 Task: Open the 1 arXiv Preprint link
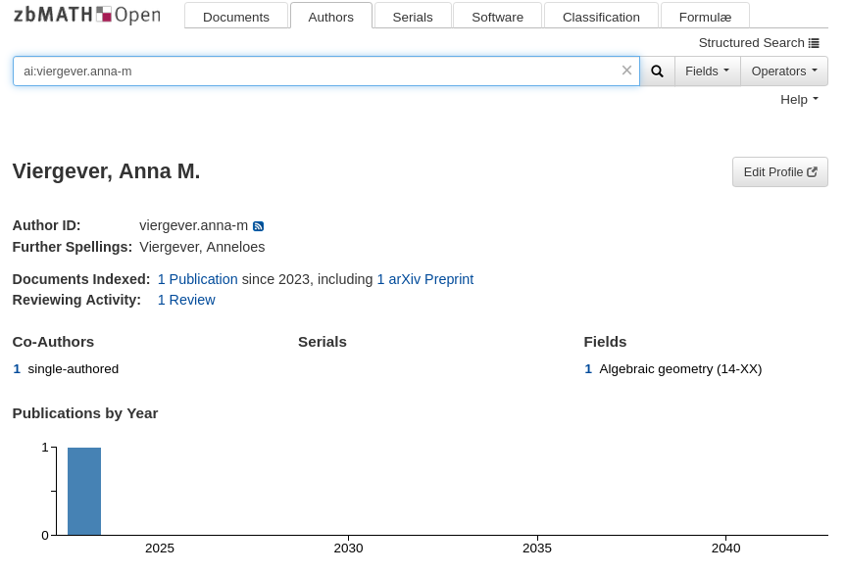[425, 279]
